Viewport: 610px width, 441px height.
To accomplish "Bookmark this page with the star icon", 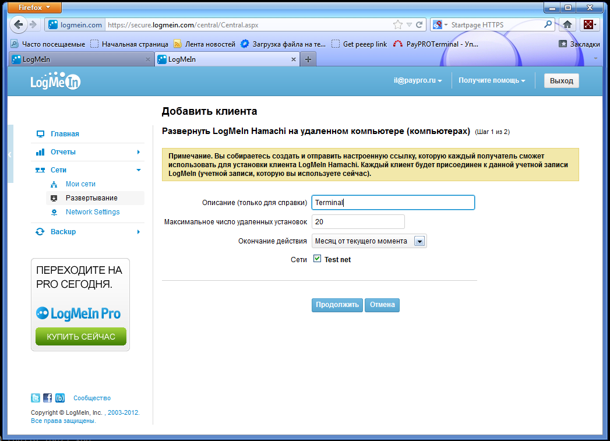I will pyautogui.click(x=397, y=25).
